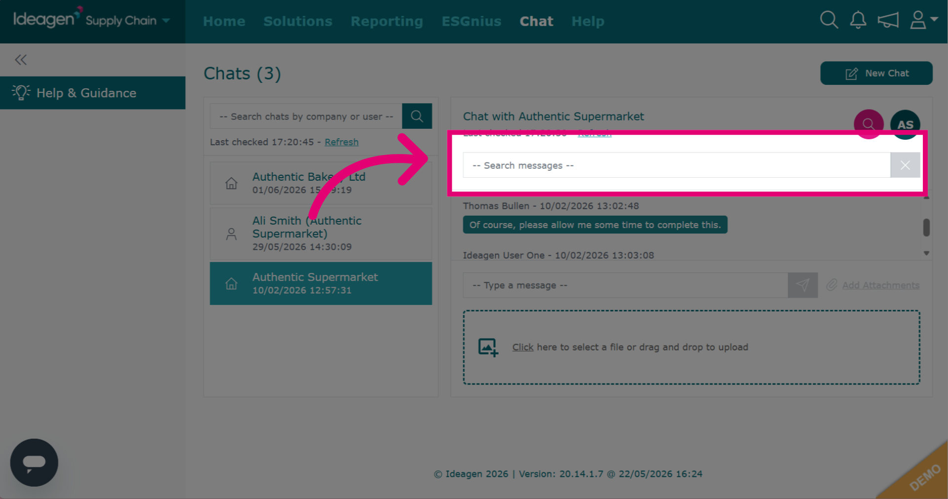This screenshot has width=948, height=499.
Task: Start a New Chat
Action: coord(876,73)
